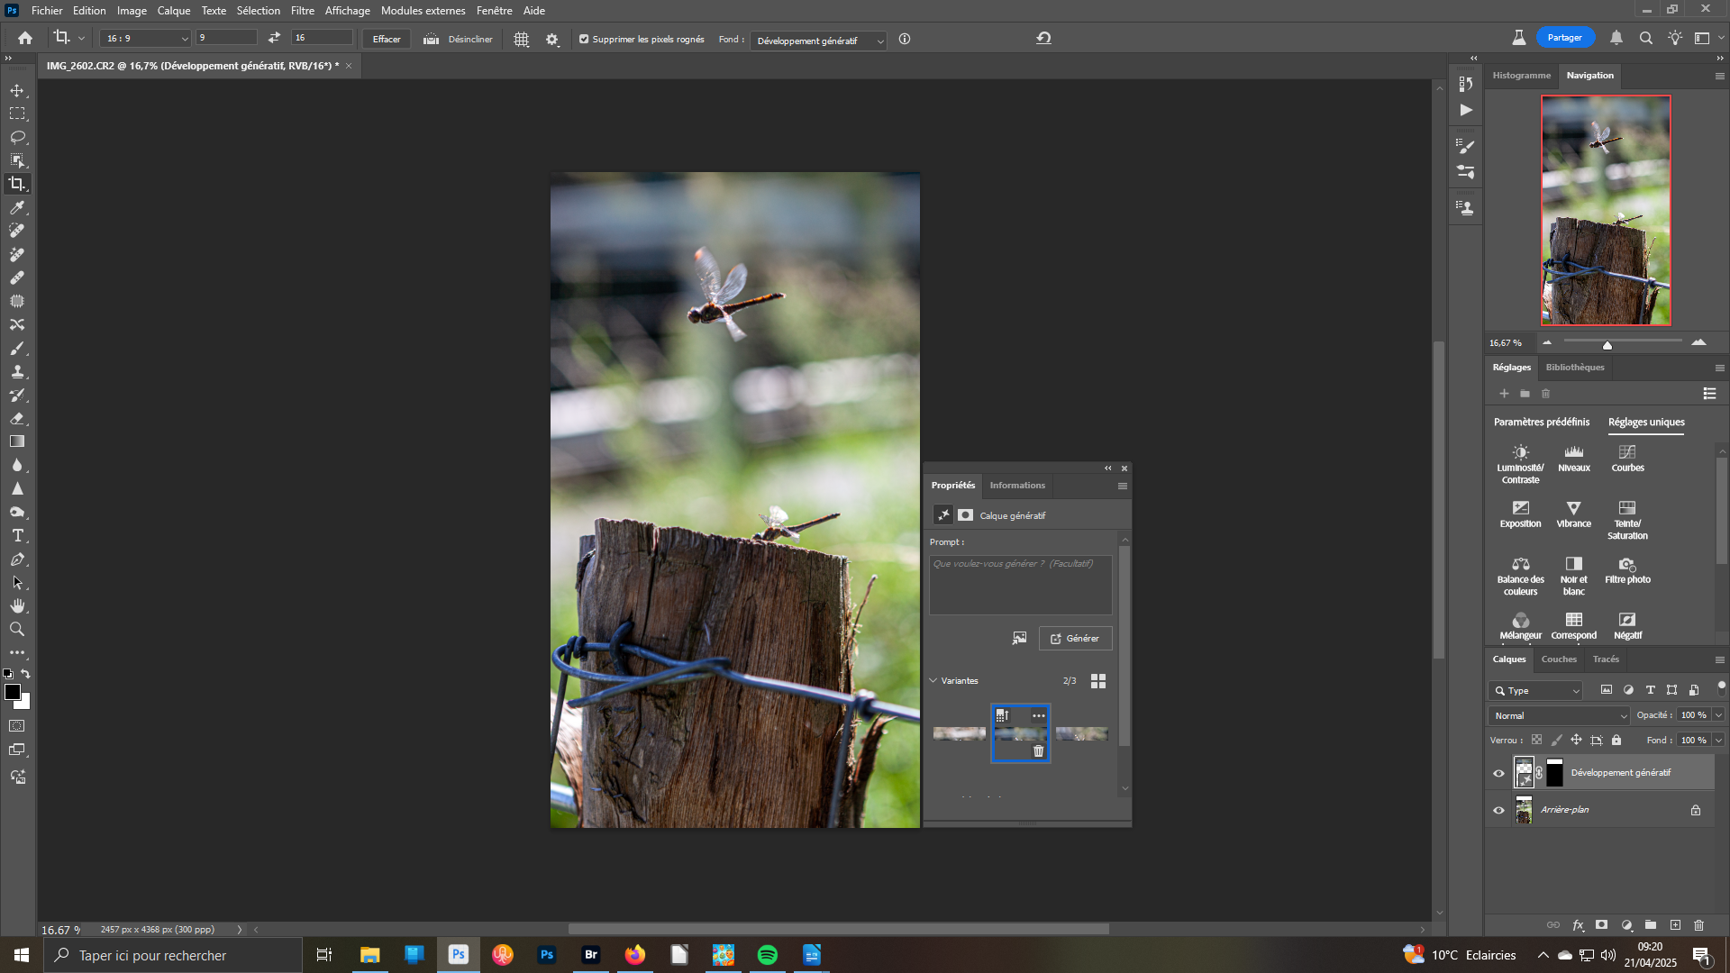Open the layer blend mode Normal dropdown
Image resolution: width=1730 pixels, height=973 pixels.
pos(1560,715)
